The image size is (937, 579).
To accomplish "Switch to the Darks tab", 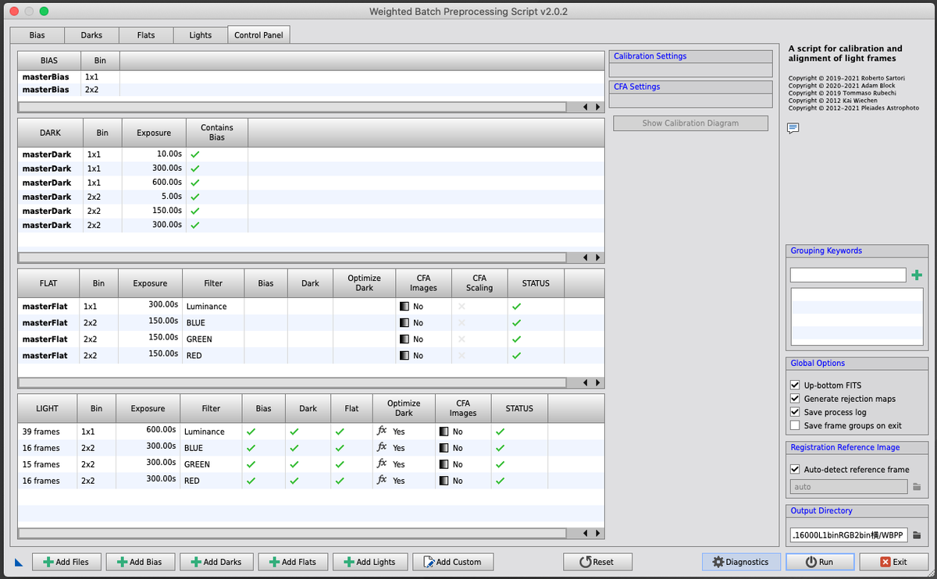I will [91, 35].
